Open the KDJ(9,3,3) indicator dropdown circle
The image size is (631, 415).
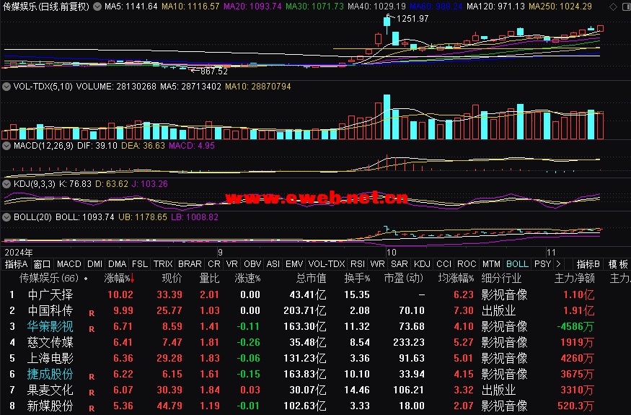point(6,184)
